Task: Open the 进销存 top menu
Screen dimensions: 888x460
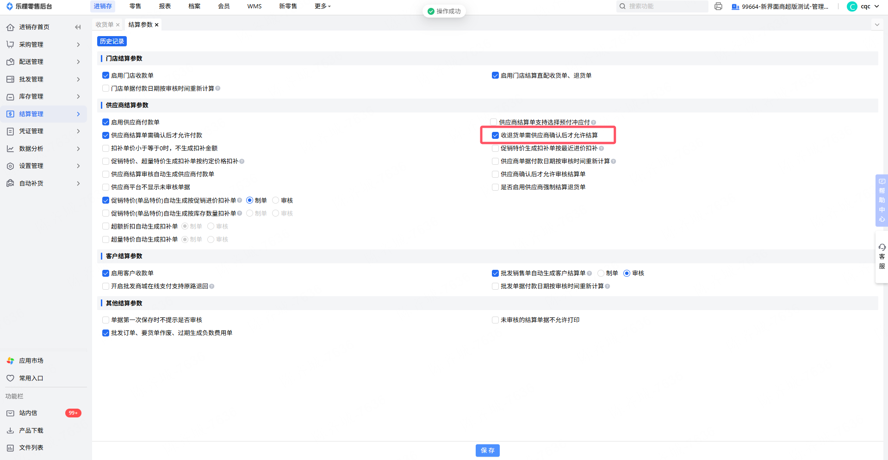Action: 103,6
